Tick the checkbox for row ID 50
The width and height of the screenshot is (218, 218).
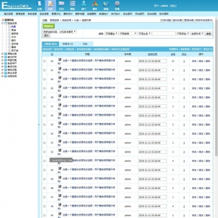(x=45, y=170)
